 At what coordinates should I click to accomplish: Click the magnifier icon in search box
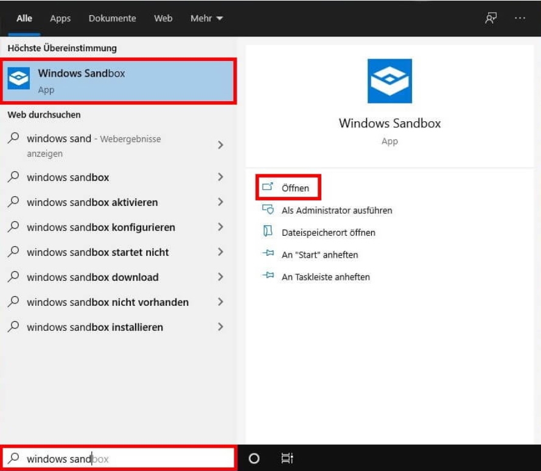click(13, 458)
